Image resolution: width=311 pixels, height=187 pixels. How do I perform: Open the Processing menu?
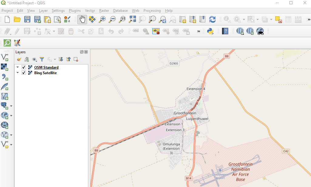tap(152, 11)
